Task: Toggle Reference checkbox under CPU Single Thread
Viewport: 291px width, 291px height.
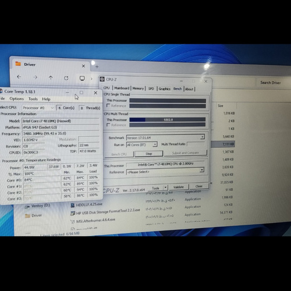Action: (x=108, y=105)
